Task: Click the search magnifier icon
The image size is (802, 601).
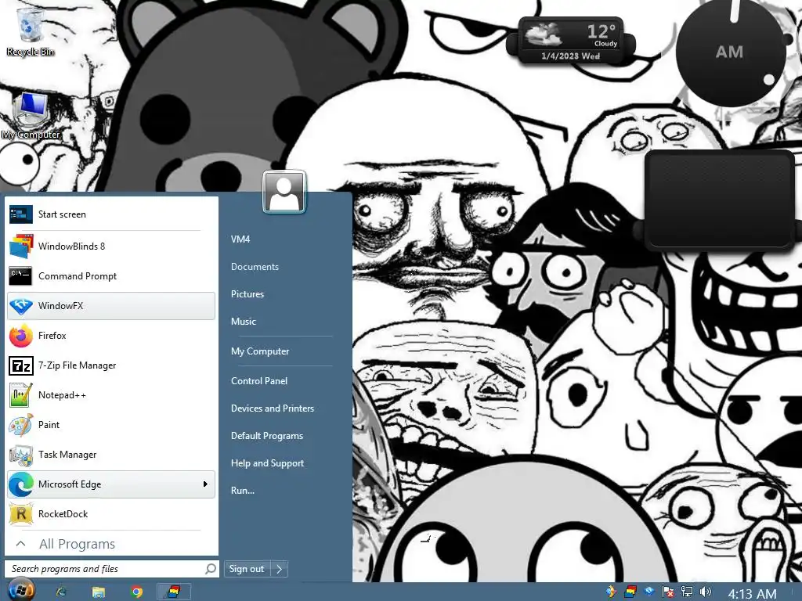Action: [x=210, y=569]
